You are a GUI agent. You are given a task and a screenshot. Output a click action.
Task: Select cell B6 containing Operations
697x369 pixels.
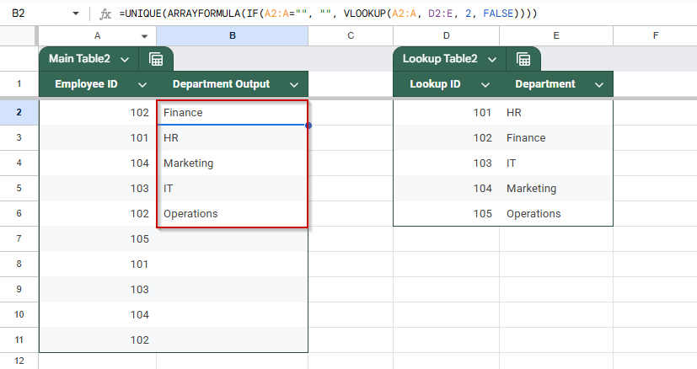point(232,214)
